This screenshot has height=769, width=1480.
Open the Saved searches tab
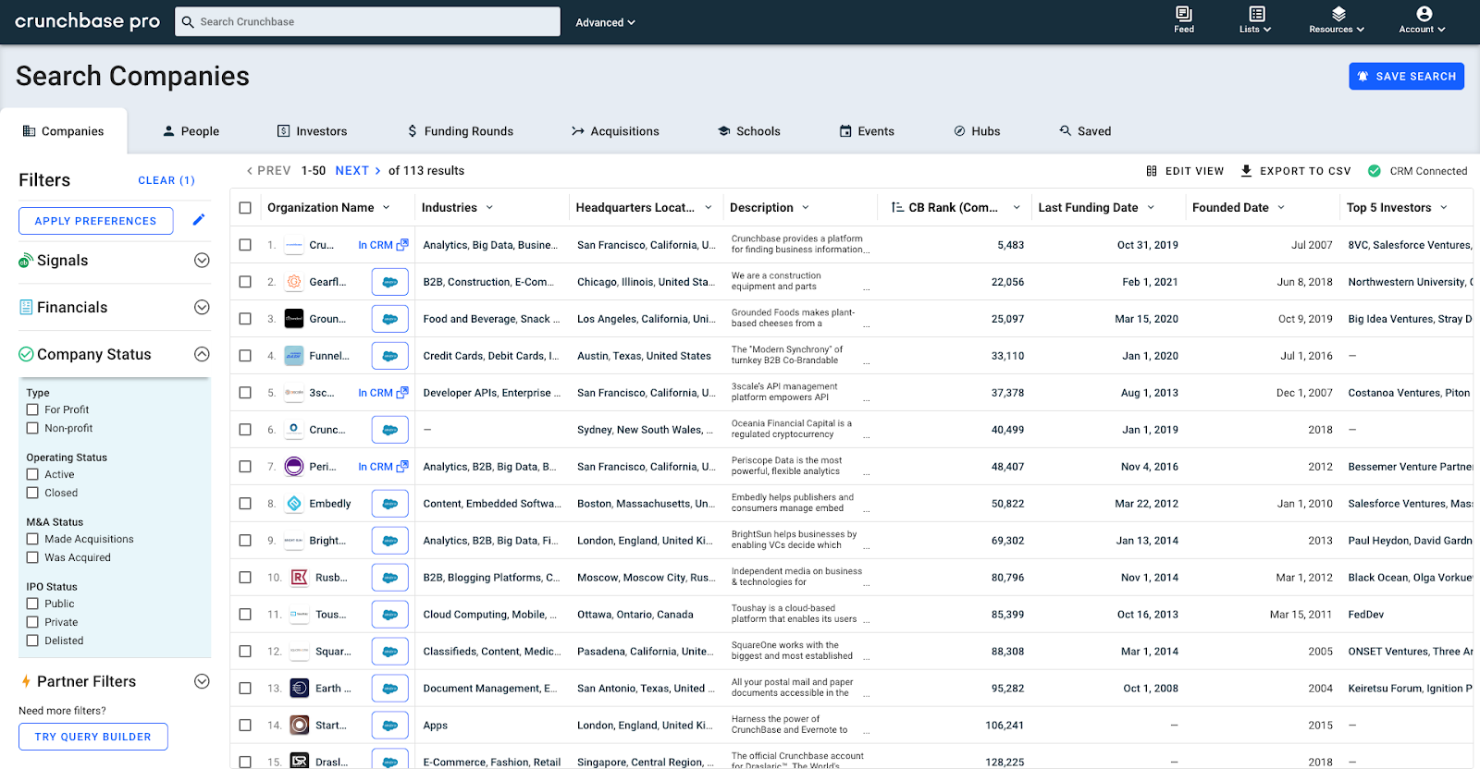coord(1085,131)
